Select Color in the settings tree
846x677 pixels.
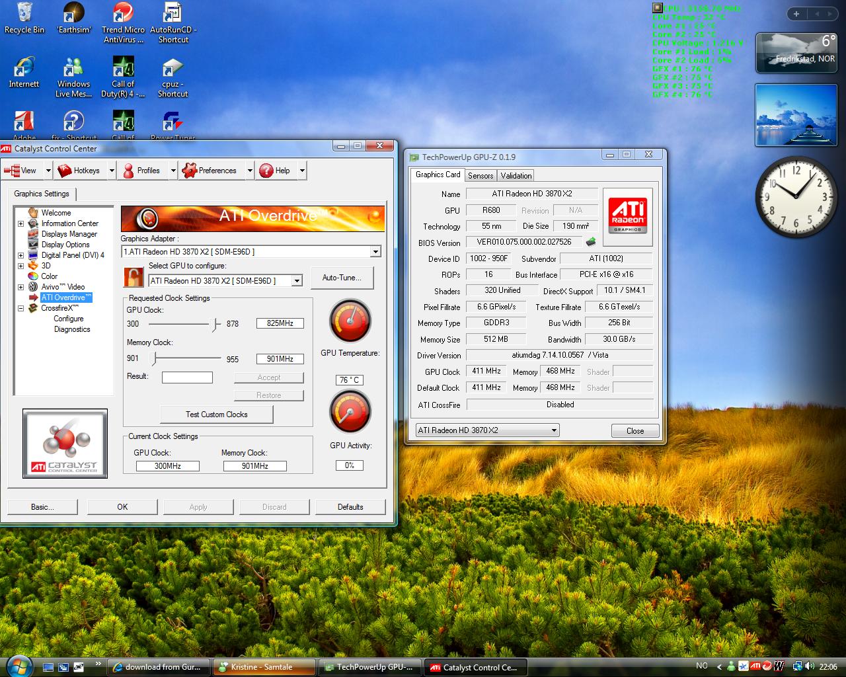pyautogui.click(x=49, y=276)
